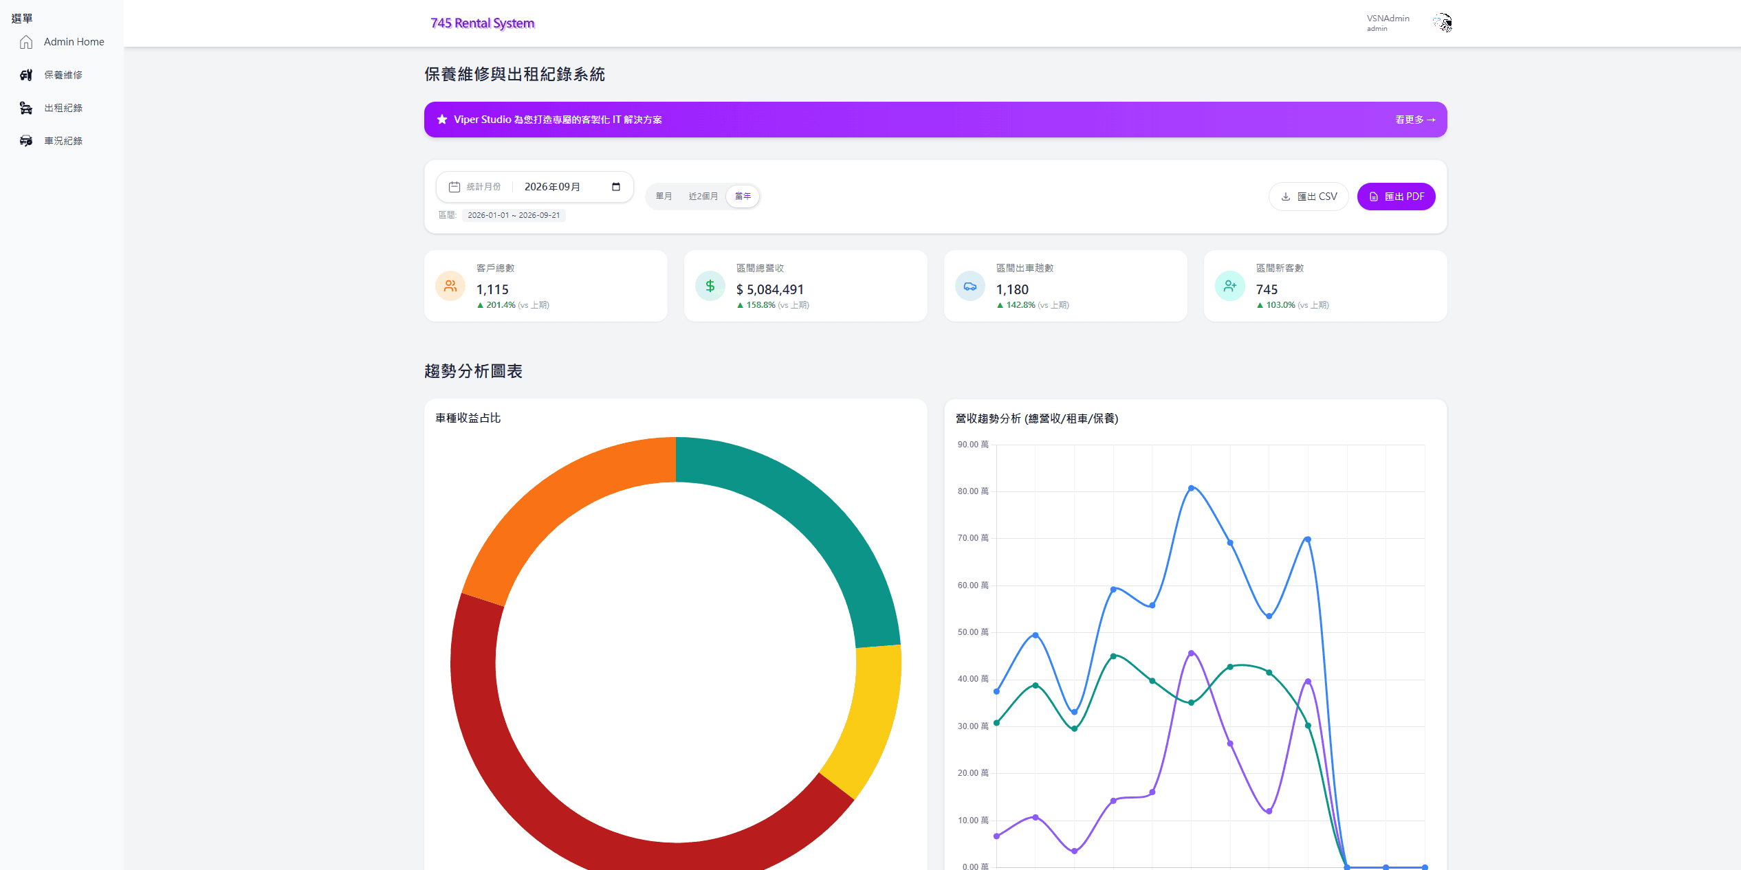Click the 區間新客數 user-plus icon

click(1230, 286)
